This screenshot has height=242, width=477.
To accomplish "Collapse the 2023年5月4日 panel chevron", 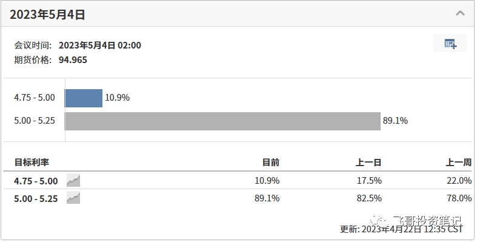I will click(460, 13).
